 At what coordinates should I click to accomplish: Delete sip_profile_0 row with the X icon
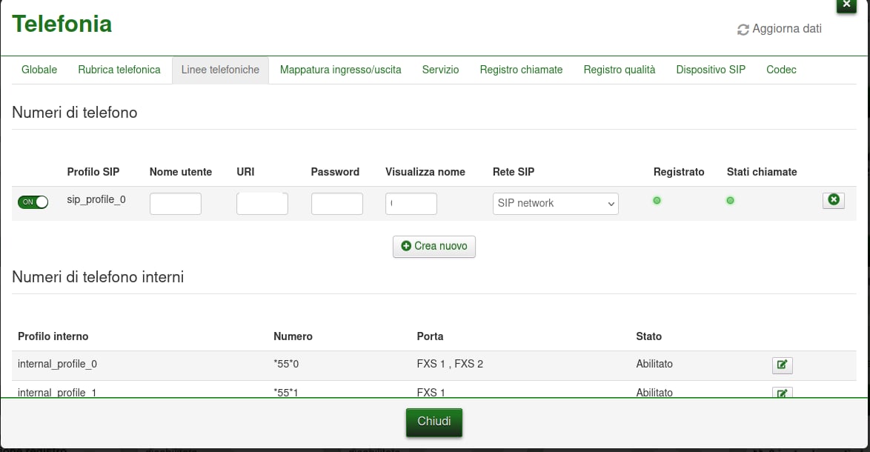click(833, 200)
